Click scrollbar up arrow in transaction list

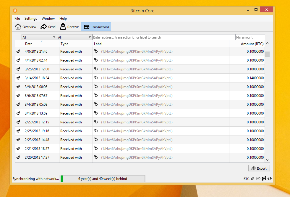[267, 43]
